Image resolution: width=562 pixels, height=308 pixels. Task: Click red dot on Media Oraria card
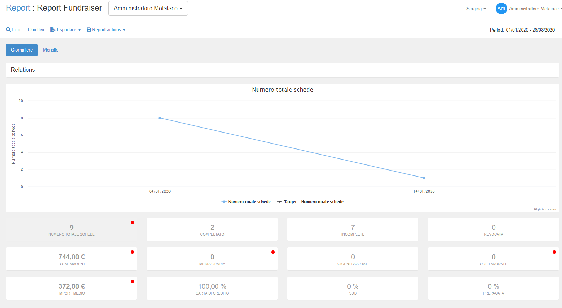point(273,252)
